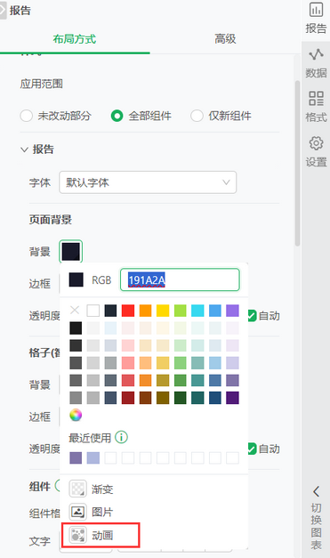Open the 报告 panel icon in sidebar
330x558 pixels.
point(316,10)
